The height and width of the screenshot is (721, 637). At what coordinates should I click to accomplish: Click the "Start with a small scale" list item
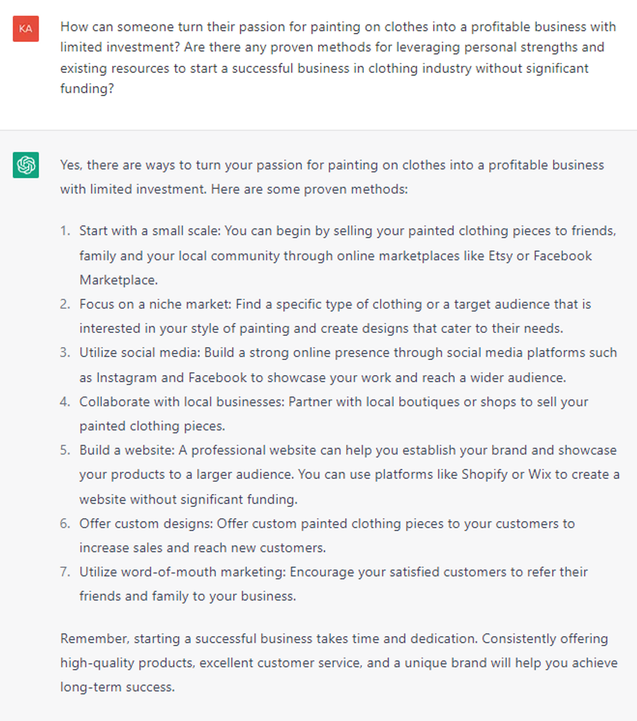[347, 255]
